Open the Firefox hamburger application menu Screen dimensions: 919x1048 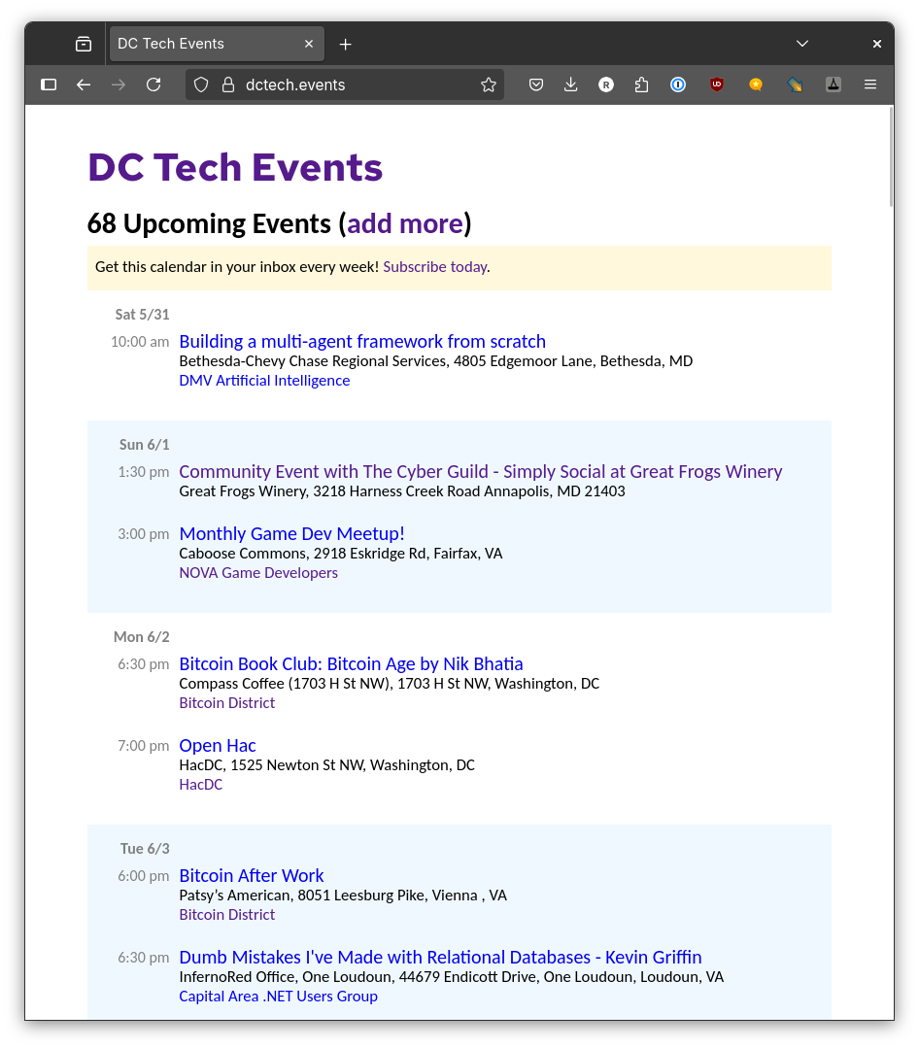[x=870, y=85]
